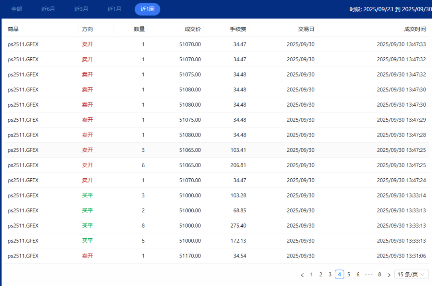
Task: Click the 成交价 column header
Action: pyautogui.click(x=192, y=29)
